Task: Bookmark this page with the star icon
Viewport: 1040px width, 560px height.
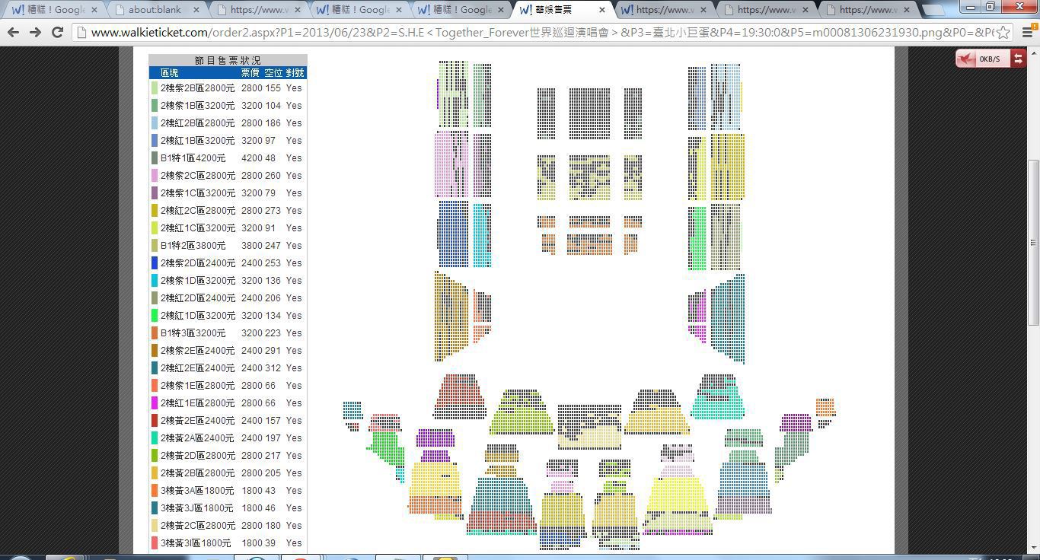Action: (1003, 33)
